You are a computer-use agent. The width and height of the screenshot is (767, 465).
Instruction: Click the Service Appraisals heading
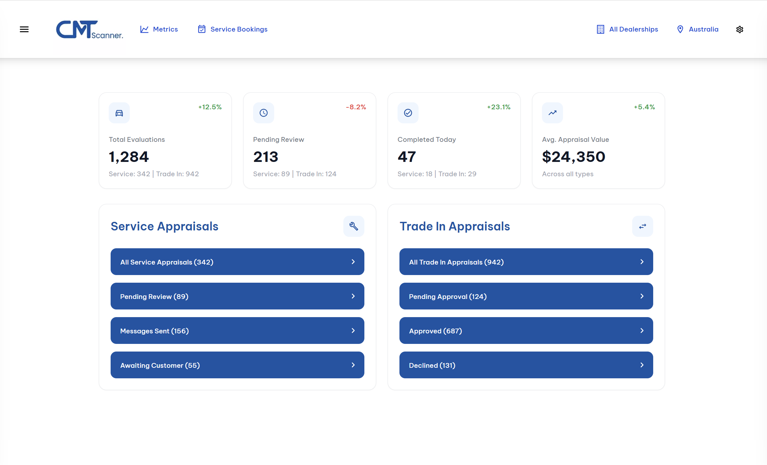(x=164, y=226)
